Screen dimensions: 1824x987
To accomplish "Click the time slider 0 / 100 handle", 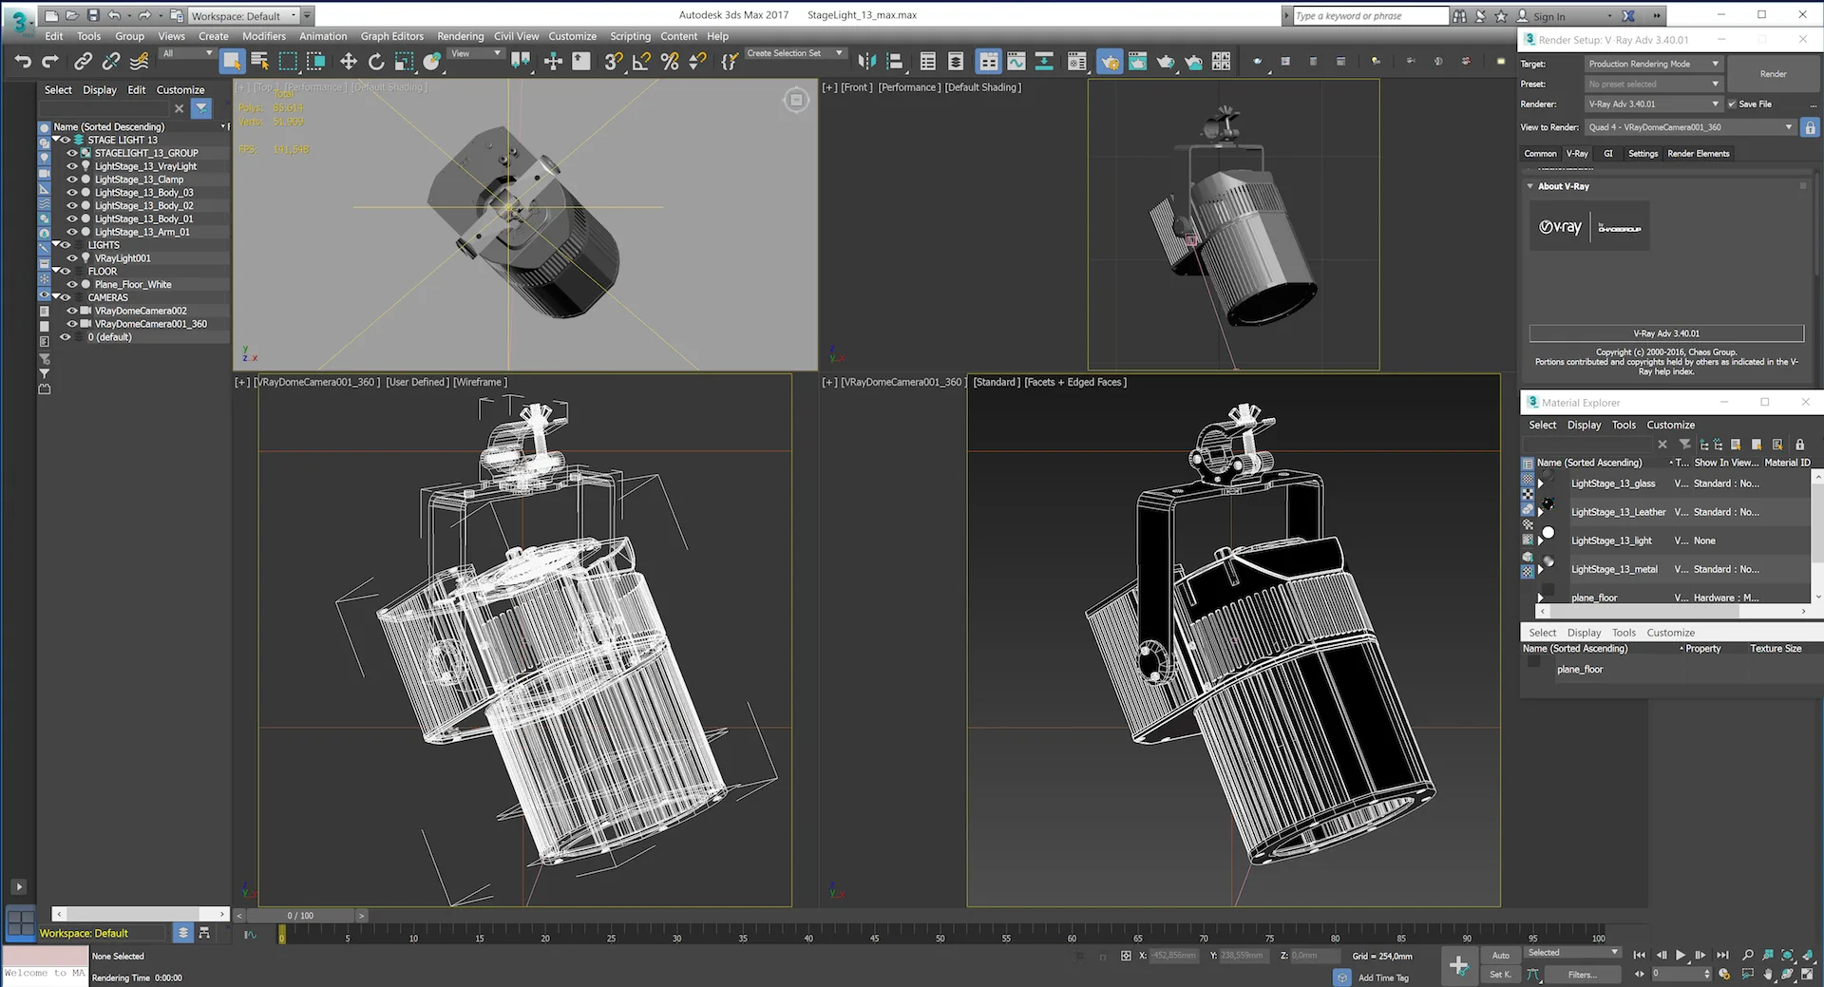I will point(300,916).
